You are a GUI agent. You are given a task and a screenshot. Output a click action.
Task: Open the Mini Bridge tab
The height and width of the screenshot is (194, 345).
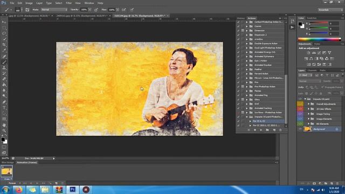pyautogui.click(x=8, y=163)
